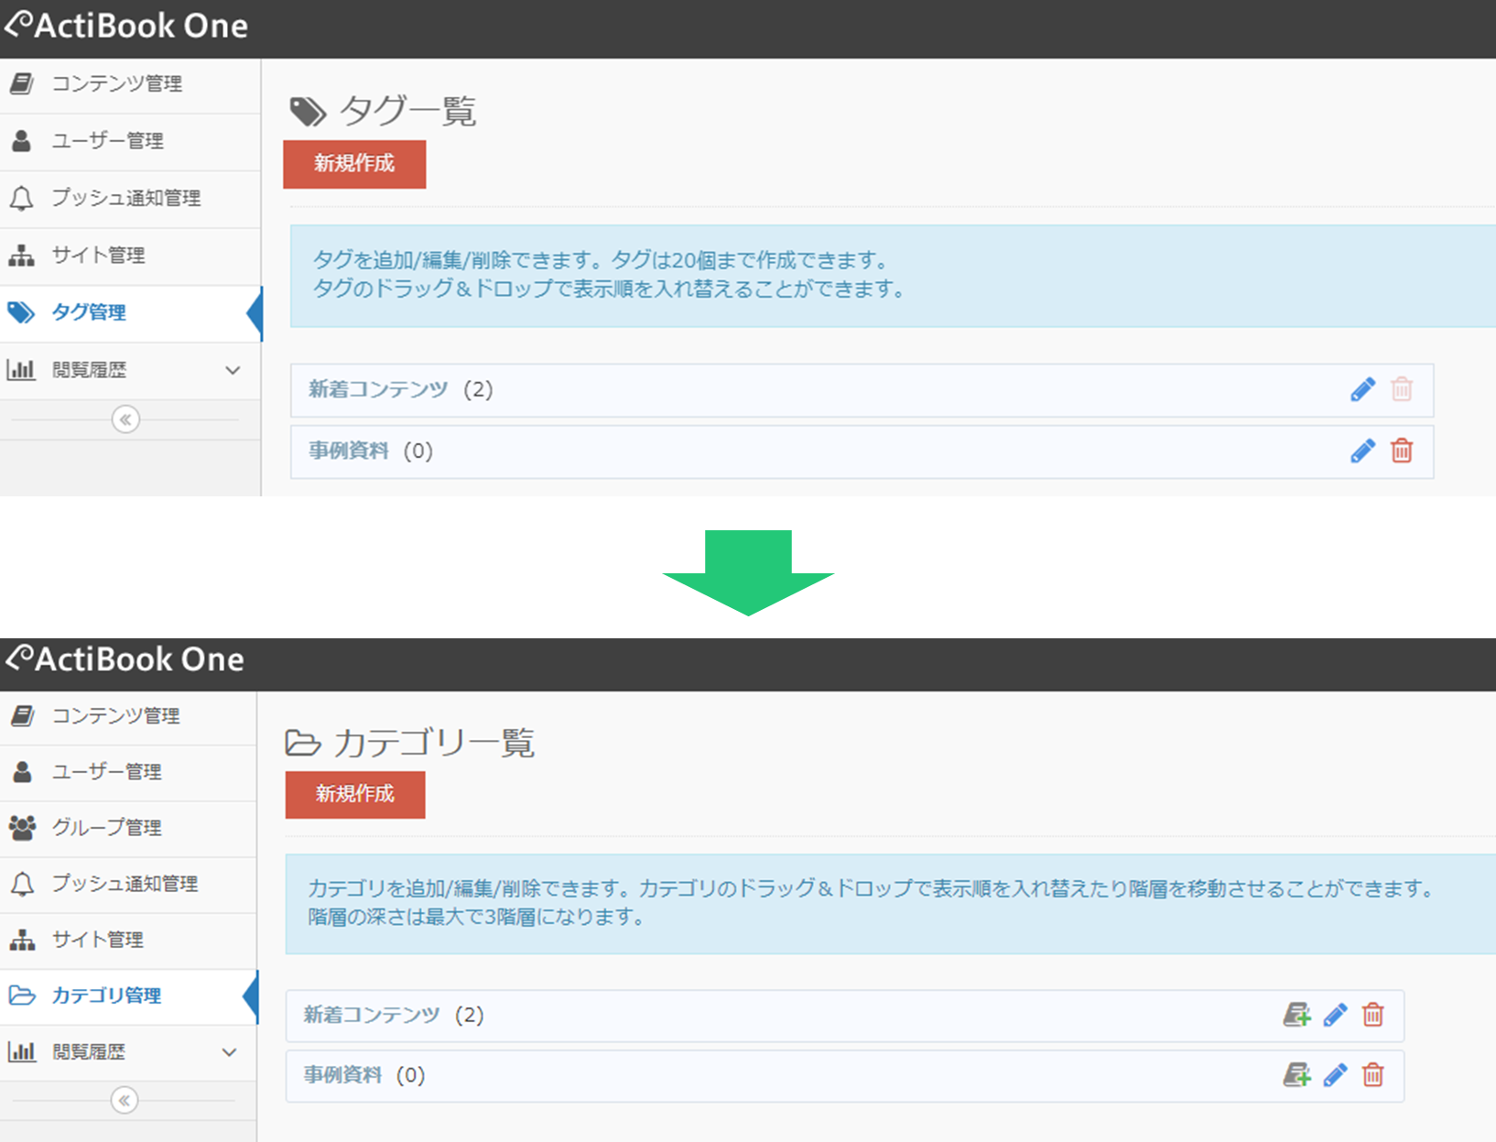Click the サイト管理 sidebar icon
1496x1142 pixels.
pos(22,256)
